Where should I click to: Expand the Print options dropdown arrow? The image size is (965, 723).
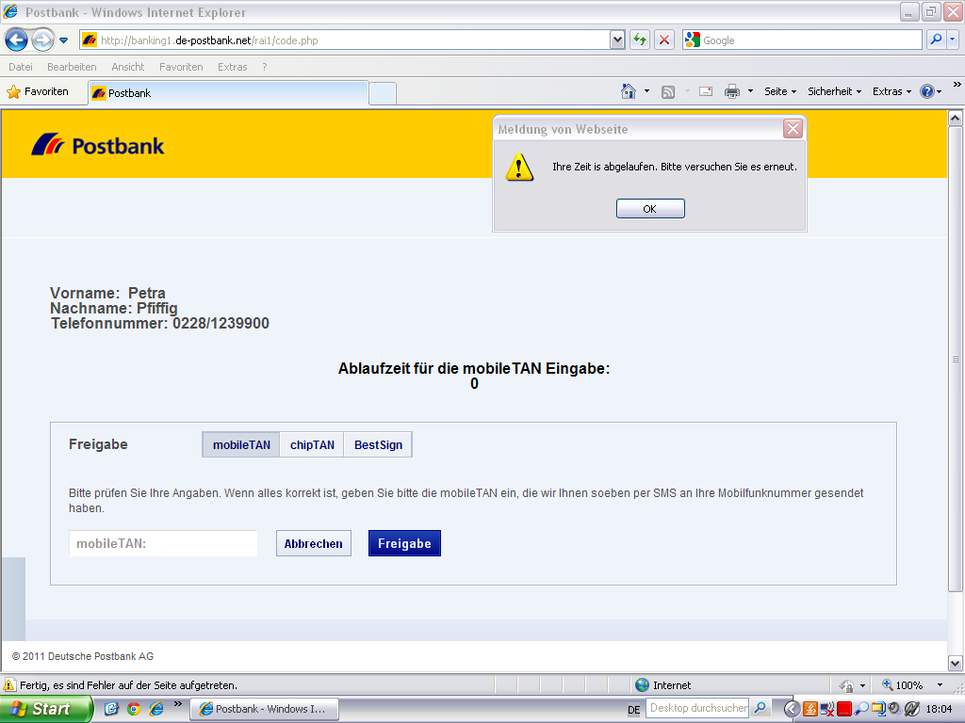click(x=750, y=91)
